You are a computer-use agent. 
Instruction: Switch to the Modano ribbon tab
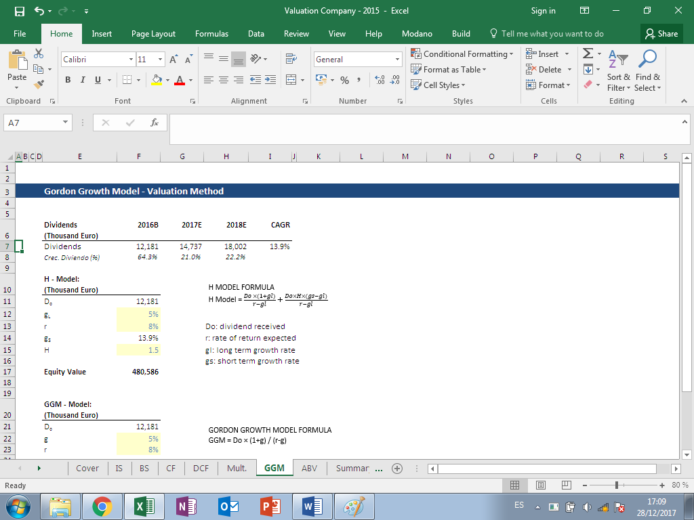[417, 34]
